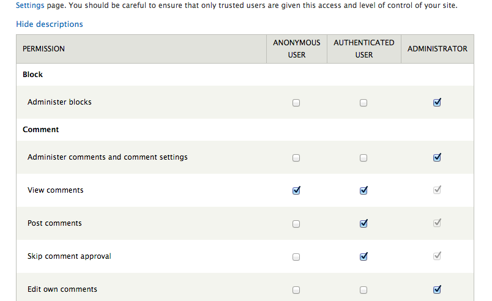This screenshot has width=492, height=301.
Task: Enable Skip comment approval for anonymous user
Action: [296, 257]
